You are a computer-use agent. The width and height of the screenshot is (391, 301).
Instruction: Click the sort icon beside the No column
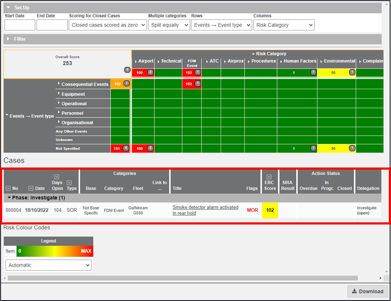point(8,188)
